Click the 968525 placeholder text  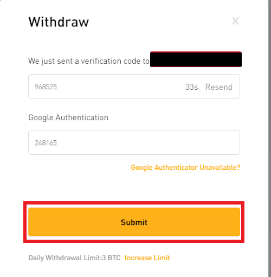point(46,87)
